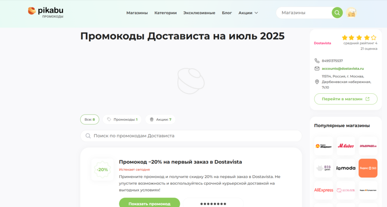
Task: Open the accounts@dostavista.ru email link
Action: (x=343, y=69)
